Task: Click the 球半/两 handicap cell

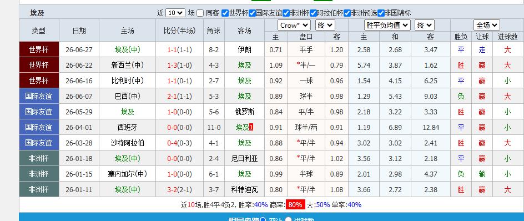Action: (306, 127)
